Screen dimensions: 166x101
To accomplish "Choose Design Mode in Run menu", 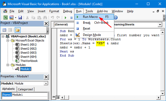I will [x=94, y=35].
